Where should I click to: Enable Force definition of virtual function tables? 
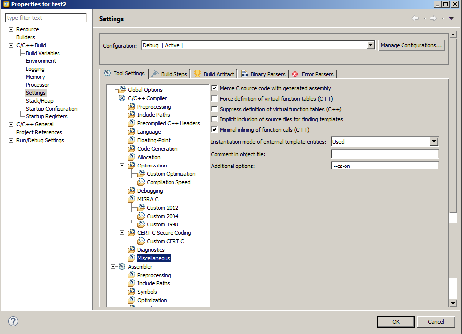pos(214,98)
